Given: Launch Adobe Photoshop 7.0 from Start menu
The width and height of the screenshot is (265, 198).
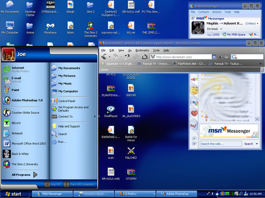Looking at the screenshot, I should [23, 100].
